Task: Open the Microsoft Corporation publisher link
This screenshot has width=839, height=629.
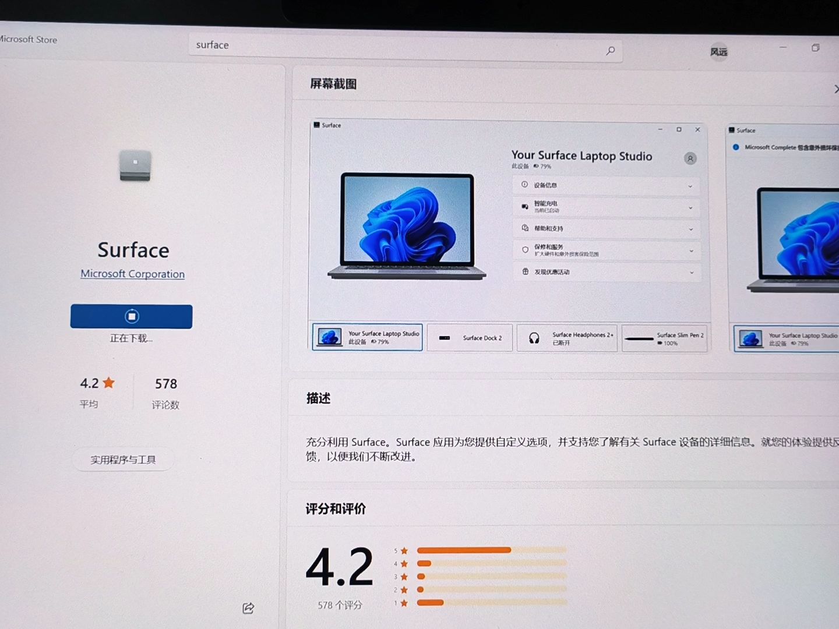Action: (x=132, y=274)
